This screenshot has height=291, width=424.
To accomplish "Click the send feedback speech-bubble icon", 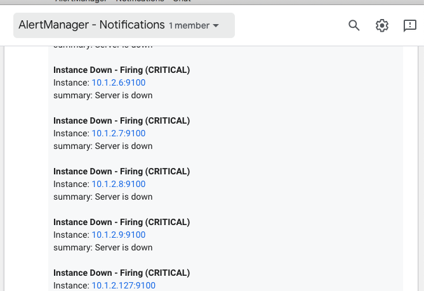I will 409,25.
